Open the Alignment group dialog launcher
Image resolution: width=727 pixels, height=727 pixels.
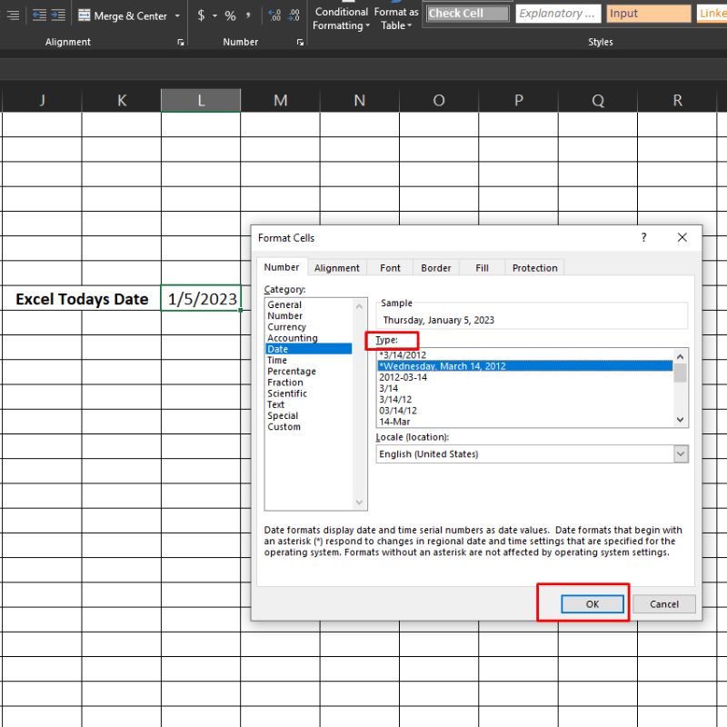[x=181, y=43]
